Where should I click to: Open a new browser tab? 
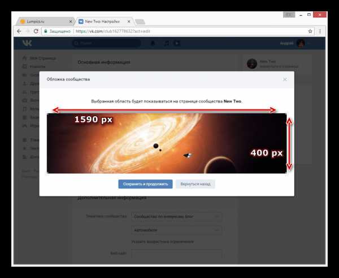coord(140,22)
